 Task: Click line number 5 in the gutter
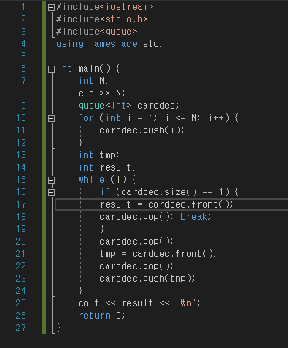(23, 56)
